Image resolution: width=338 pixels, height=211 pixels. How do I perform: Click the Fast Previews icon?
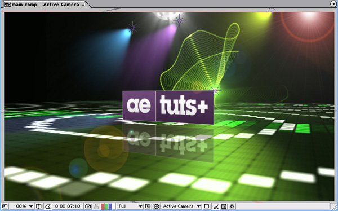pyautogui.click(x=215, y=206)
